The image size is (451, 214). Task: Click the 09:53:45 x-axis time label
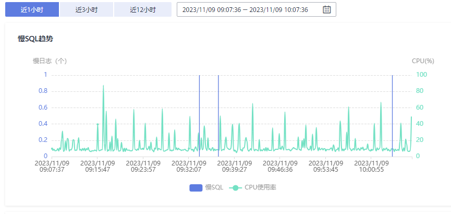pyautogui.click(x=325, y=169)
